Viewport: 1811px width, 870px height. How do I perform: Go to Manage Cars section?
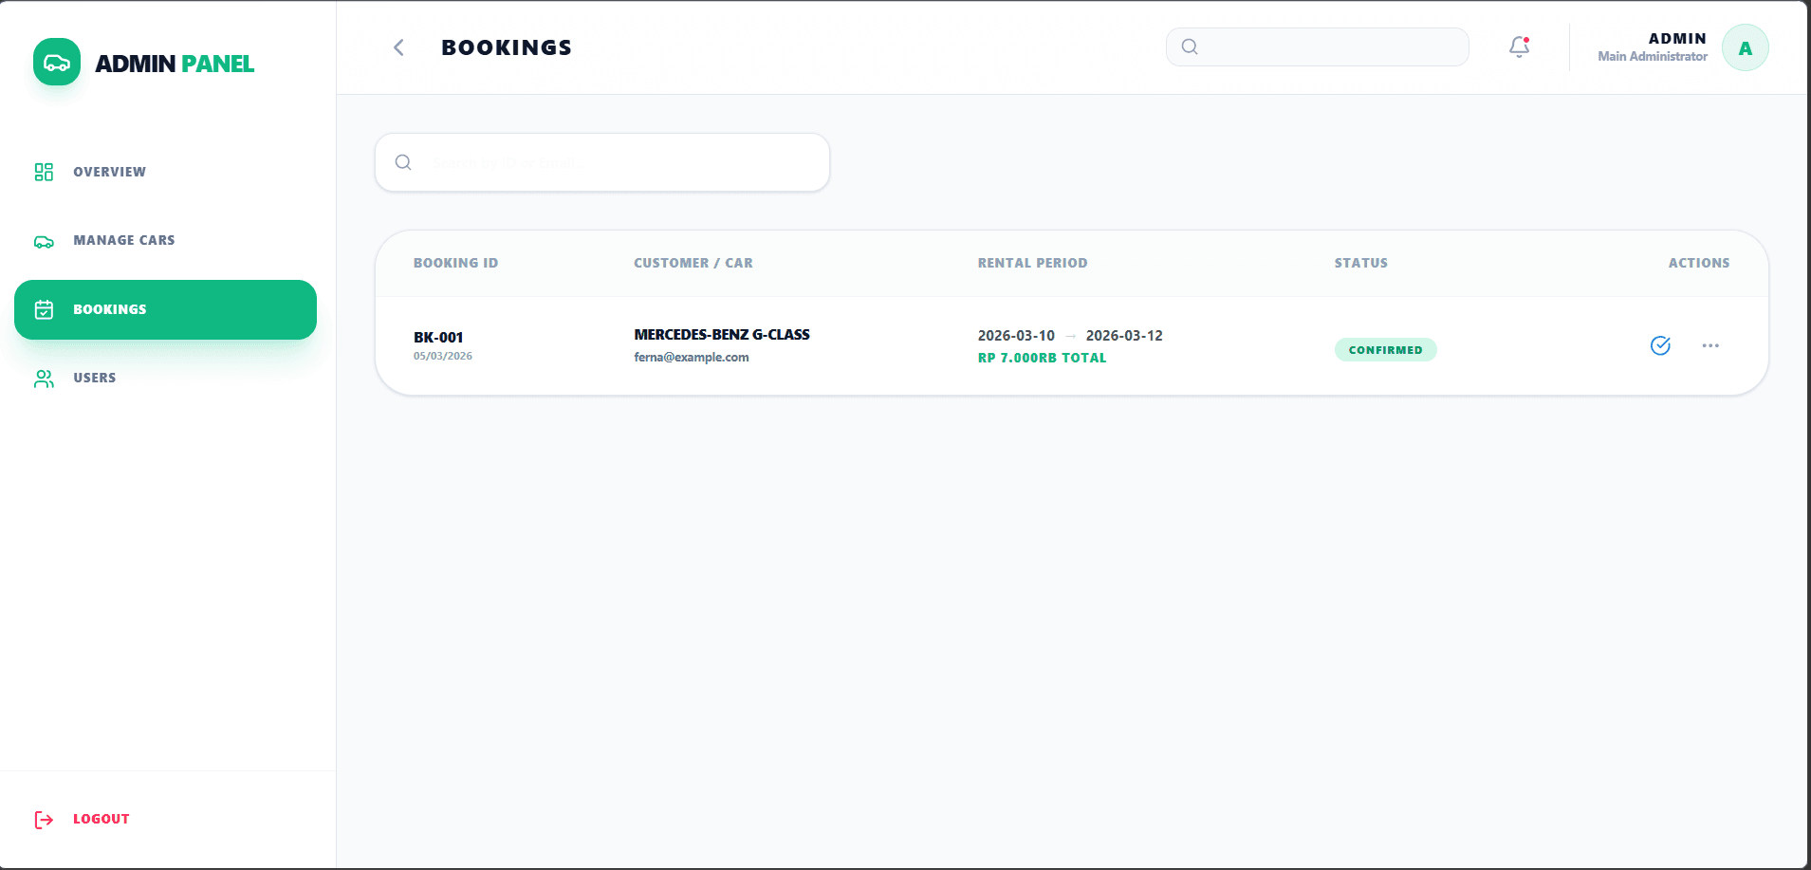(x=123, y=240)
